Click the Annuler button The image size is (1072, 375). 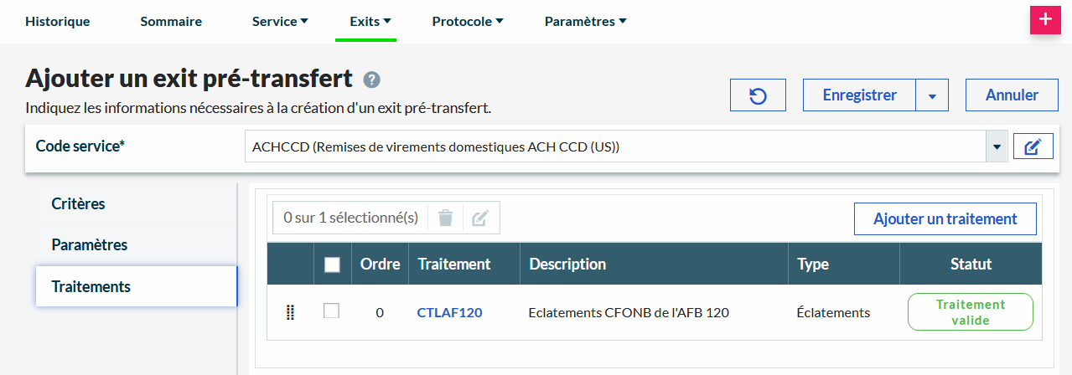pyautogui.click(x=1012, y=95)
